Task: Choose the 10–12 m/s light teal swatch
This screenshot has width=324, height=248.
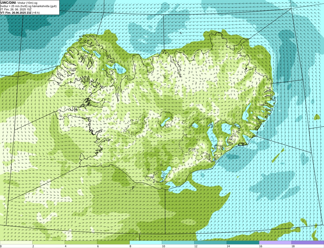Action: click(x=178, y=242)
